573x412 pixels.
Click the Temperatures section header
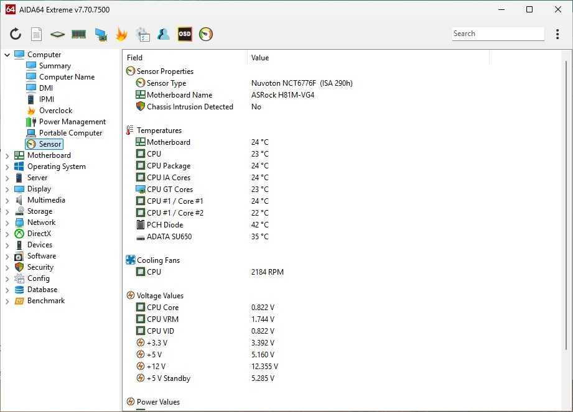[x=154, y=130]
